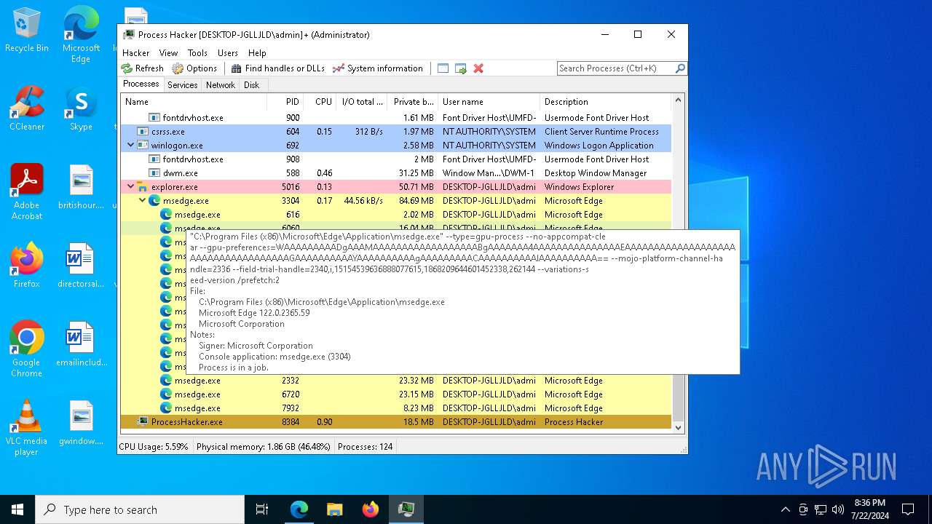
Task: Open the notification center icon
Action: pyautogui.click(x=908, y=509)
